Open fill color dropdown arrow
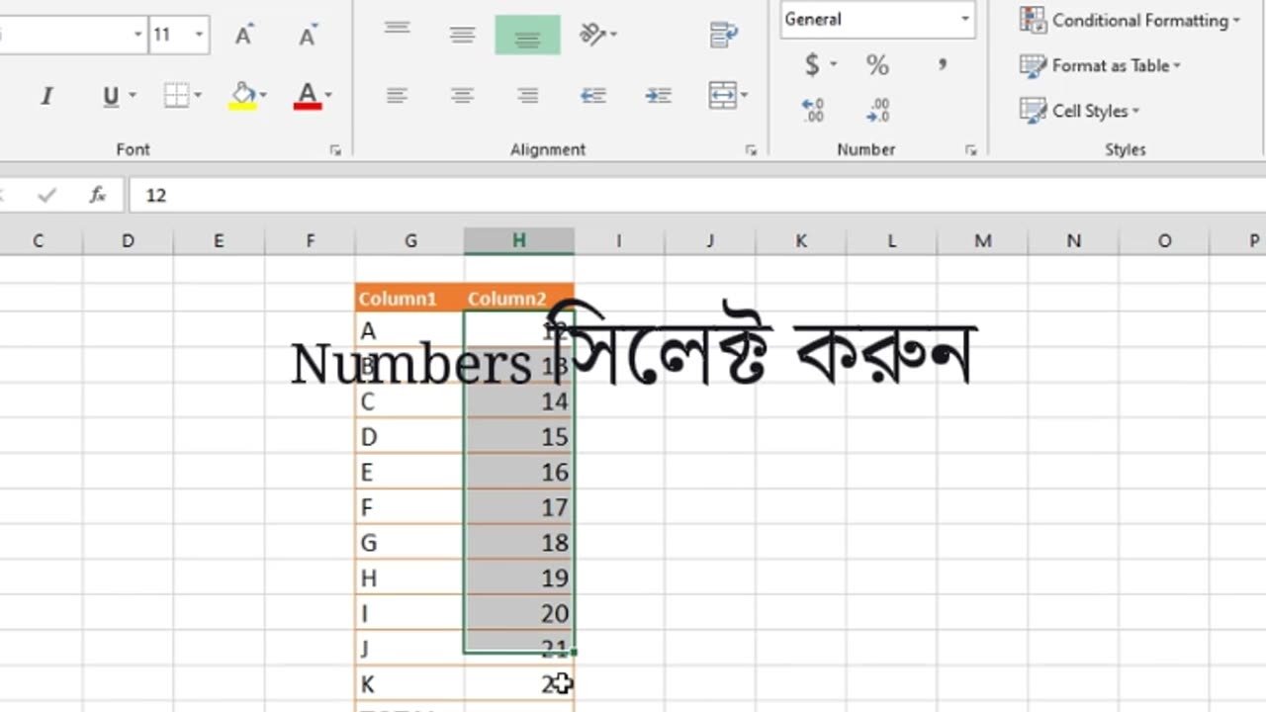The height and width of the screenshot is (712, 1266). tap(263, 96)
